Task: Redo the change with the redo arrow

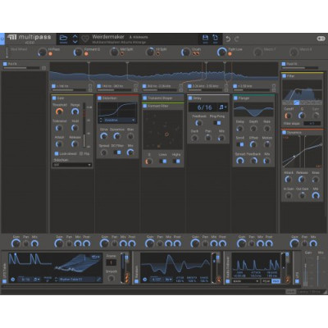Action: coord(237,39)
